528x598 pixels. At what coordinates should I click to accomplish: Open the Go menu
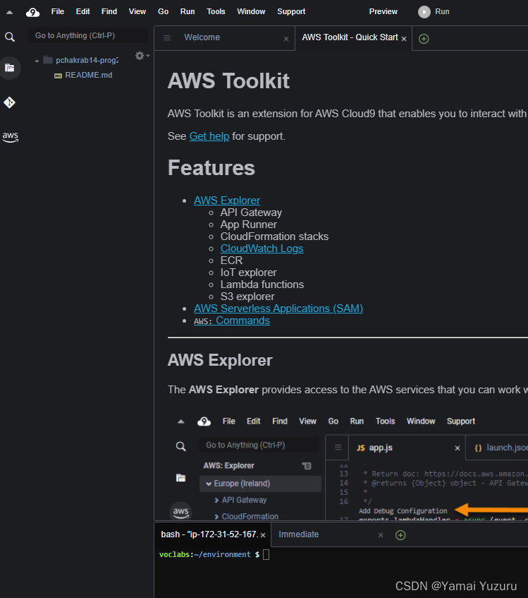click(x=163, y=12)
